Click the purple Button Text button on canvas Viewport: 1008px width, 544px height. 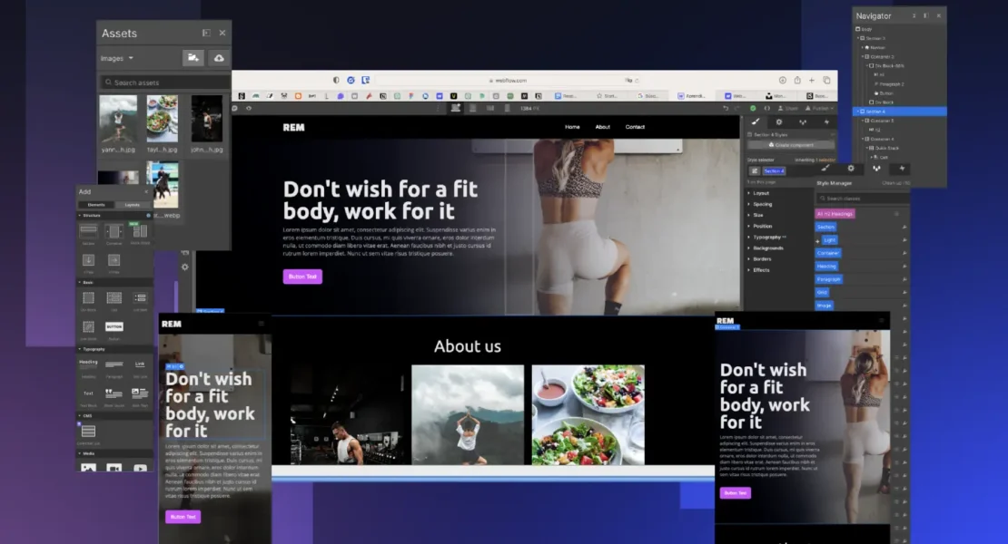point(301,277)
